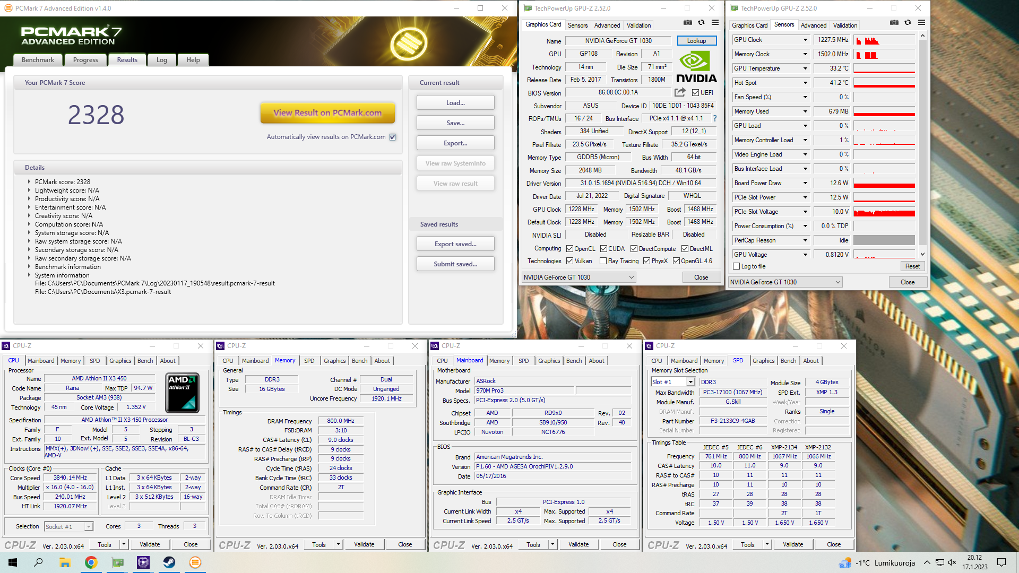Open File Explorer from taskbar

[x=65, y=562]
